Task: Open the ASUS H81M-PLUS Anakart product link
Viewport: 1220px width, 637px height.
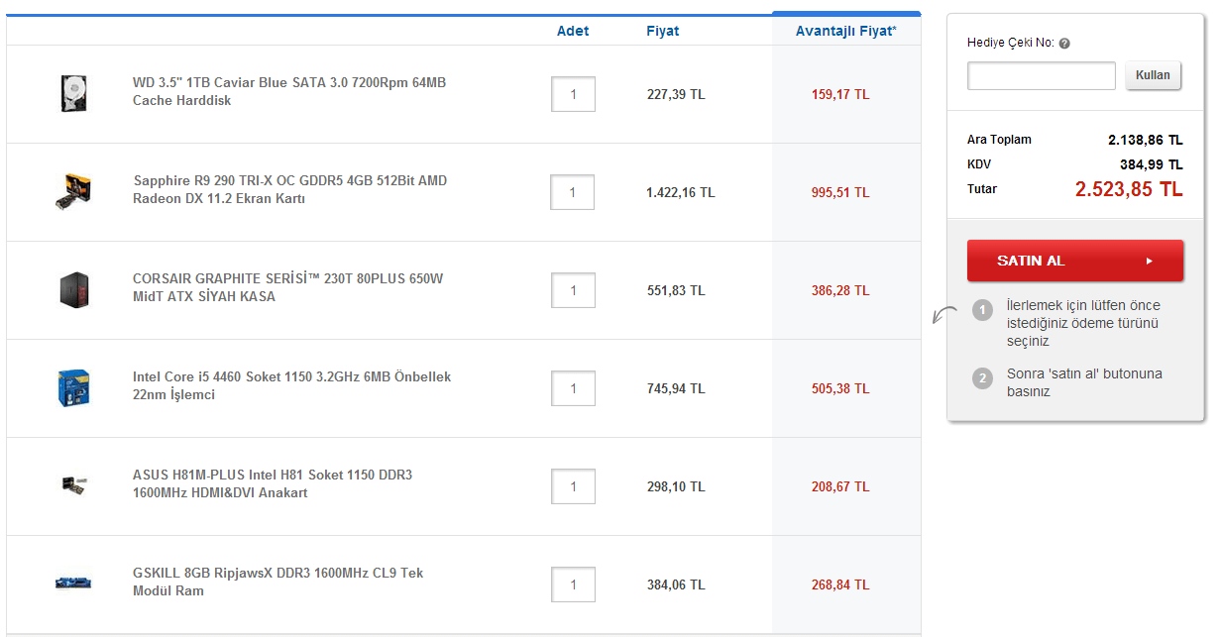Action: tap(273, 484)
